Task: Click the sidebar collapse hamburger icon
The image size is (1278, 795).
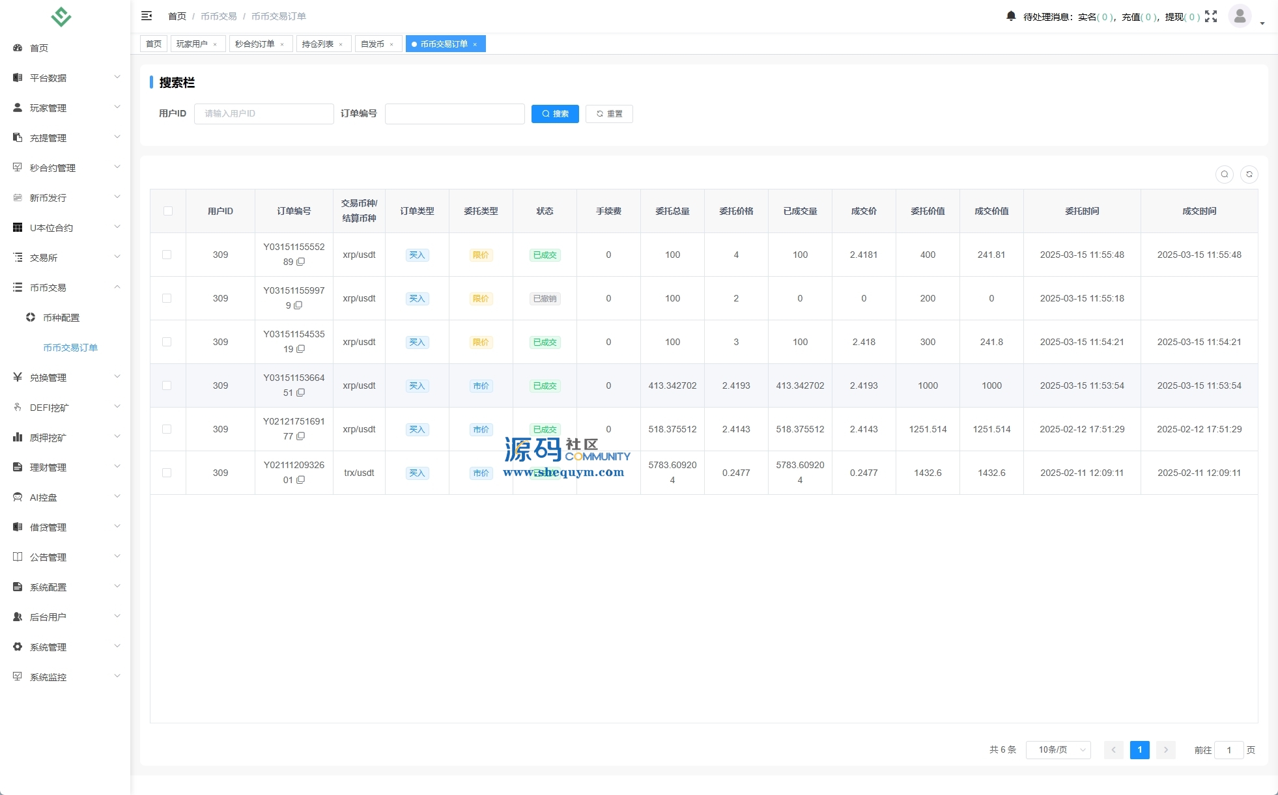Action: 147,16
